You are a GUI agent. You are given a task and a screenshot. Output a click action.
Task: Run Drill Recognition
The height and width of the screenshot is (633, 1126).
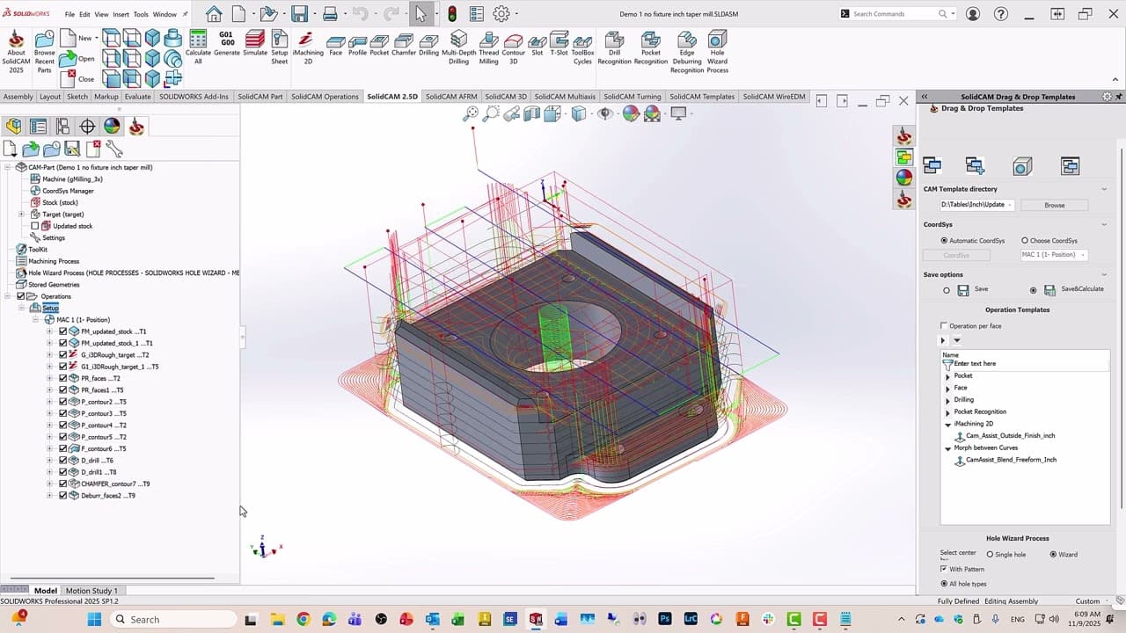click(x=615, y=47)
